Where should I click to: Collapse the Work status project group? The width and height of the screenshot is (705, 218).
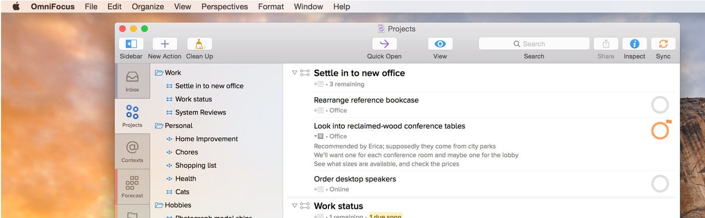tap(294, 206)
